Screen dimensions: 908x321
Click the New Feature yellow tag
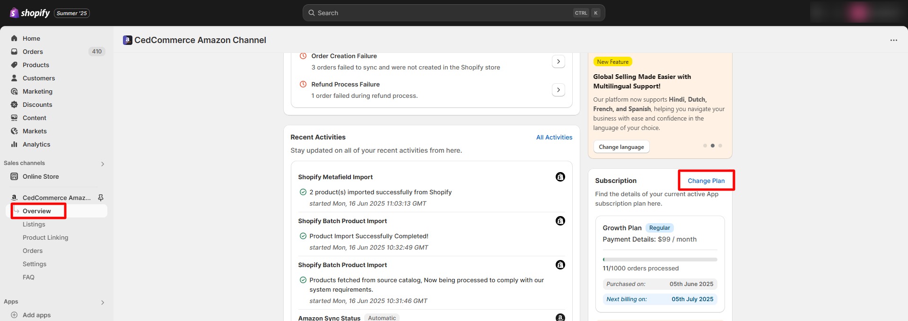tap(613, 62)
